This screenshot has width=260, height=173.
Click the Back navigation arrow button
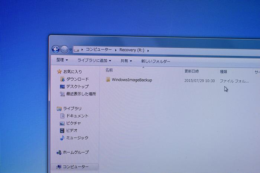pyautogui.click(x=55, y=49)
